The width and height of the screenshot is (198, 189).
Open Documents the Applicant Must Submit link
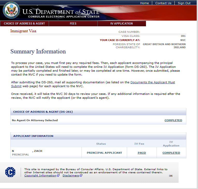click(153, 82)
